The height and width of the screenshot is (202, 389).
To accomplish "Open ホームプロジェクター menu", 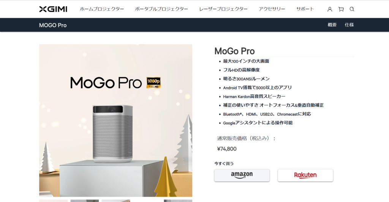I will 102,9.
